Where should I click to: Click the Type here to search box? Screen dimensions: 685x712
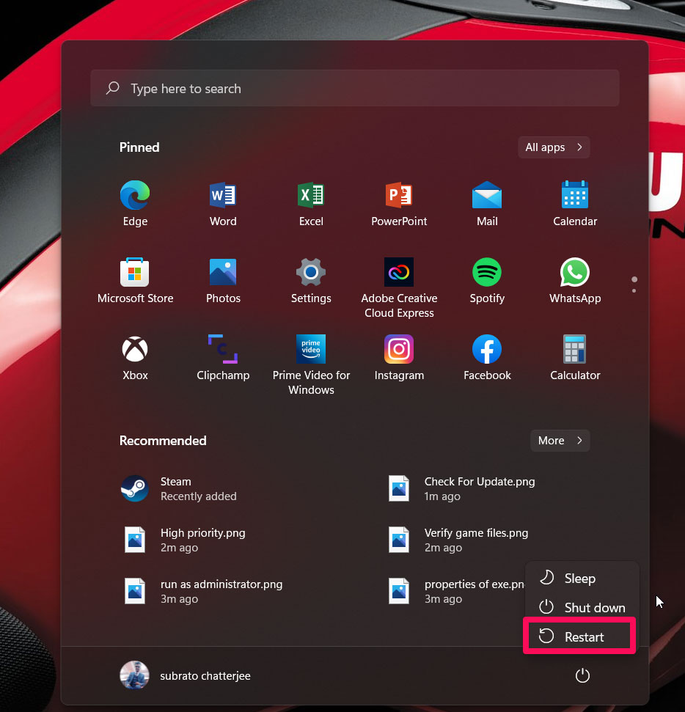tap(354, 89)
